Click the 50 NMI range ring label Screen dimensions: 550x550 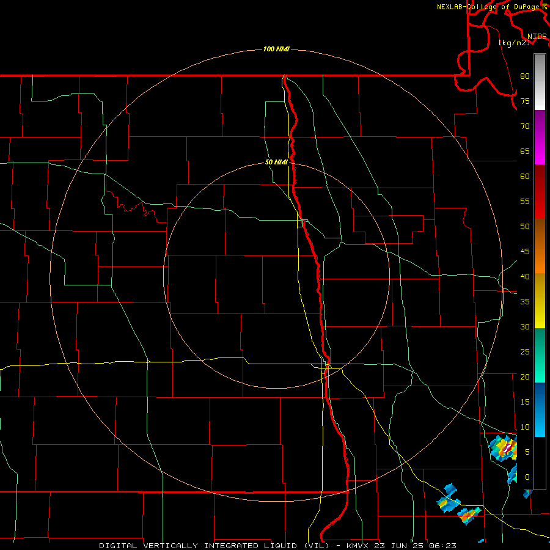[x=276, y=162]
